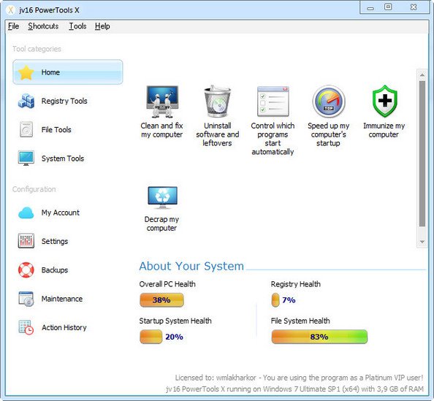Click the Settings label
This screenshot has height=401, width=434.
pyautogui.click(x=55, y=241)
